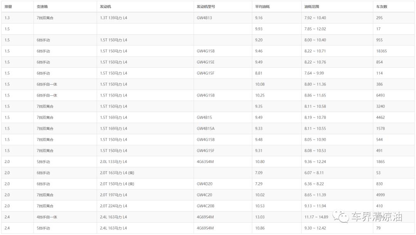Image resolution: width=416 pixels, height=235 pixels.
Task: Click engine model GW4B15
Action: [204, 118]
